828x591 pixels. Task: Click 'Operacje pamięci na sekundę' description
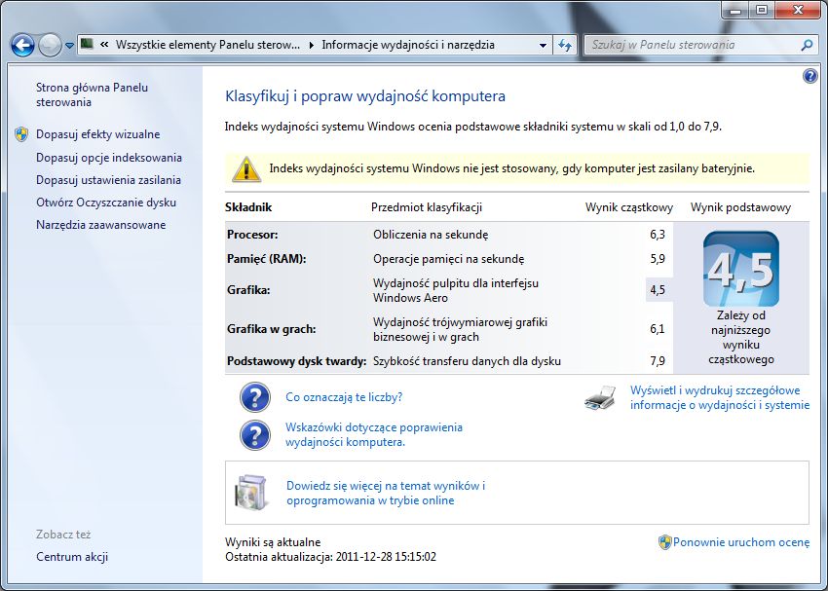tap(448, 259)
